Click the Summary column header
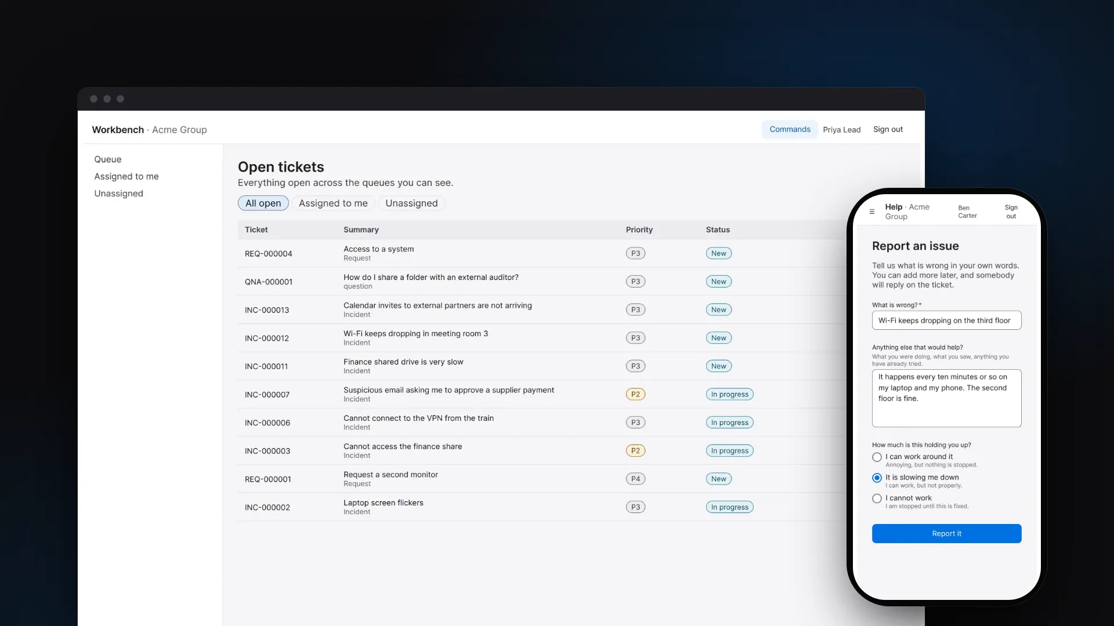The width and height of the screenshot is (1114, 626). pos(361,230)
